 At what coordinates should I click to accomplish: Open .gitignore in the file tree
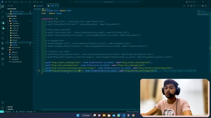[19, 52]
